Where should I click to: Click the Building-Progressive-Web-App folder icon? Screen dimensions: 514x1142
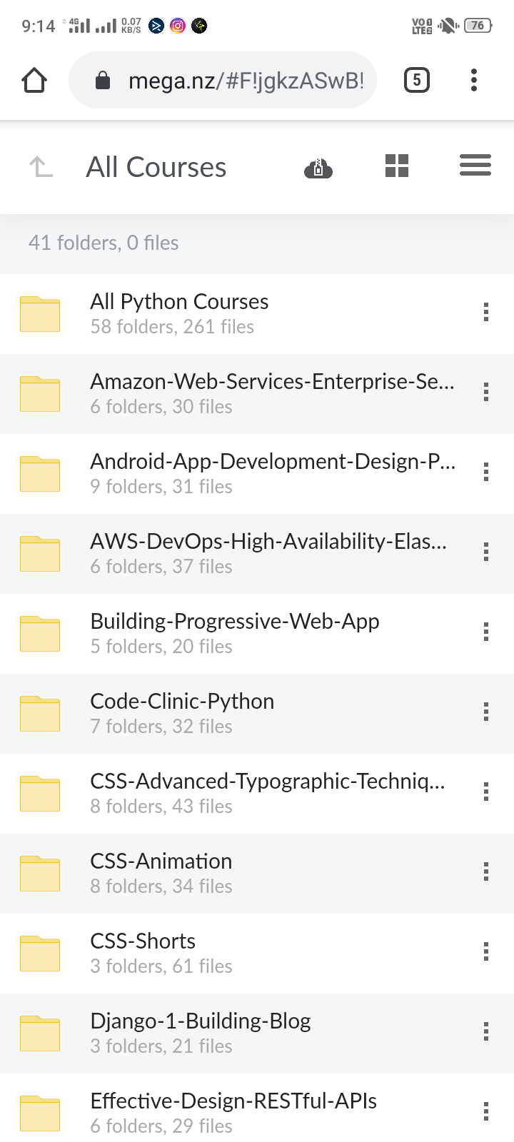tap(40, 634)
